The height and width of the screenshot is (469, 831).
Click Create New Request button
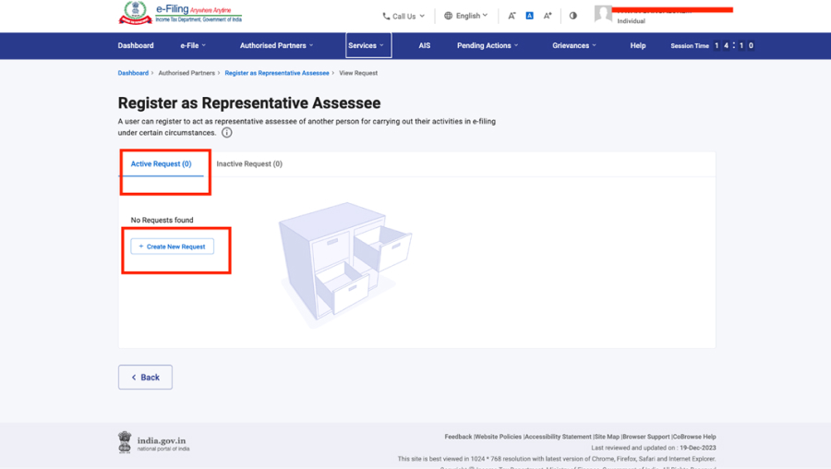pos(173,247)
